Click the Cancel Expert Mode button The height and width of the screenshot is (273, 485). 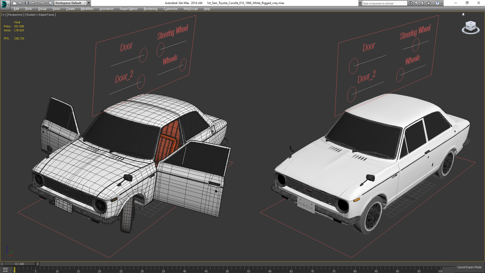click(x=469, y=267)
